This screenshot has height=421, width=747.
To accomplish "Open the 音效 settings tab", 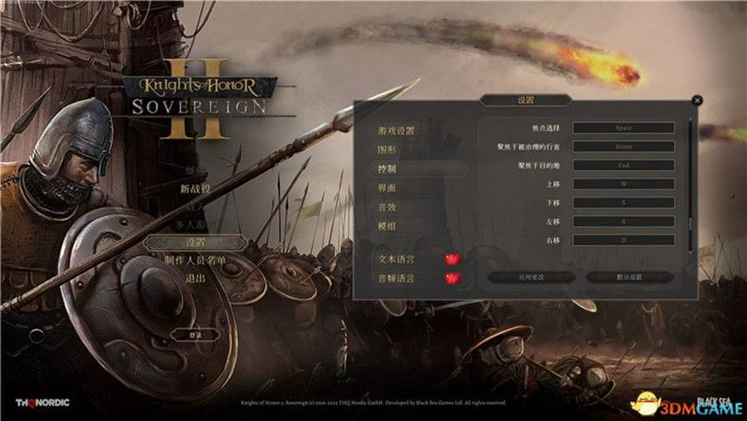I will pos(387,207).
